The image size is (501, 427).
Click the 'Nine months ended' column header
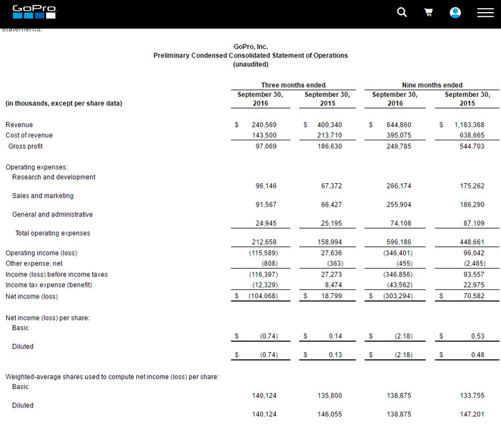[432, 85]
